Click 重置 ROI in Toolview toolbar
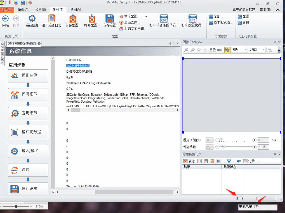The image size is (285, 213). [x=216, y=50]
